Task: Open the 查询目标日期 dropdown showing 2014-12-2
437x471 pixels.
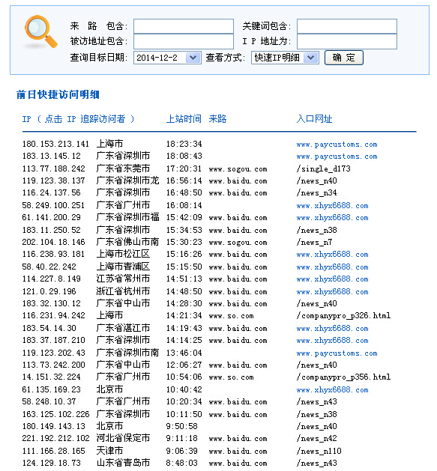Action: point(167,58)
